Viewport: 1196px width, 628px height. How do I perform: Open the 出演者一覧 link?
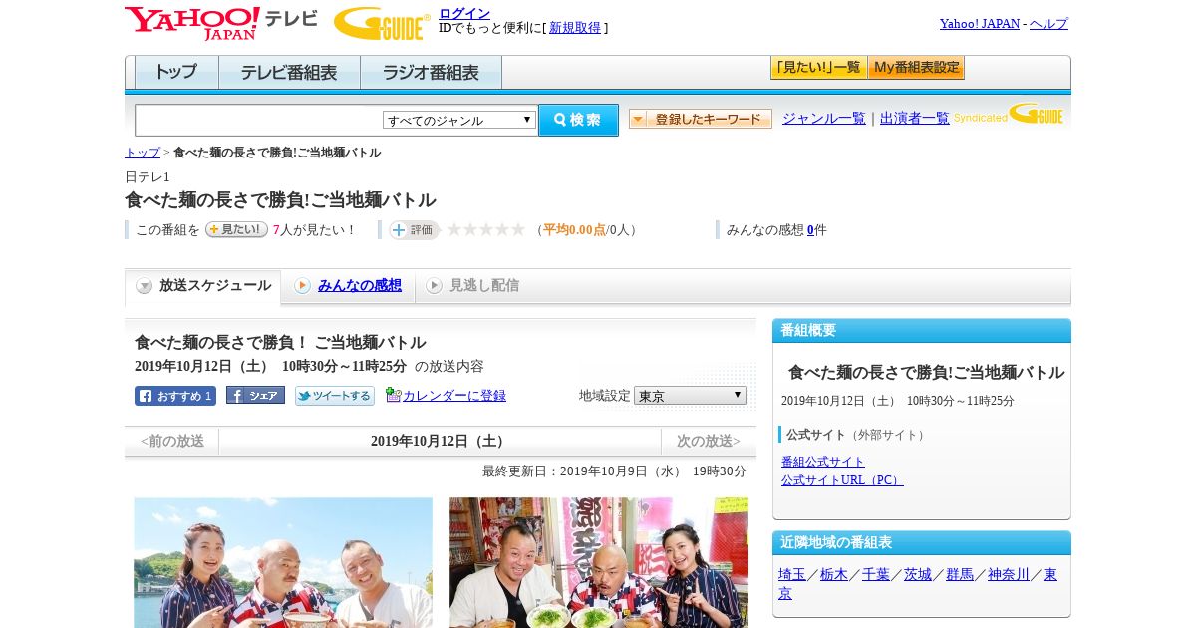(915, 119)
